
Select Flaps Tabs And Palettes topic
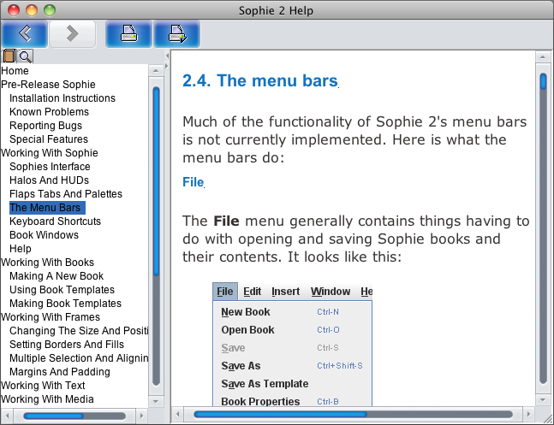tap(66, 194)
